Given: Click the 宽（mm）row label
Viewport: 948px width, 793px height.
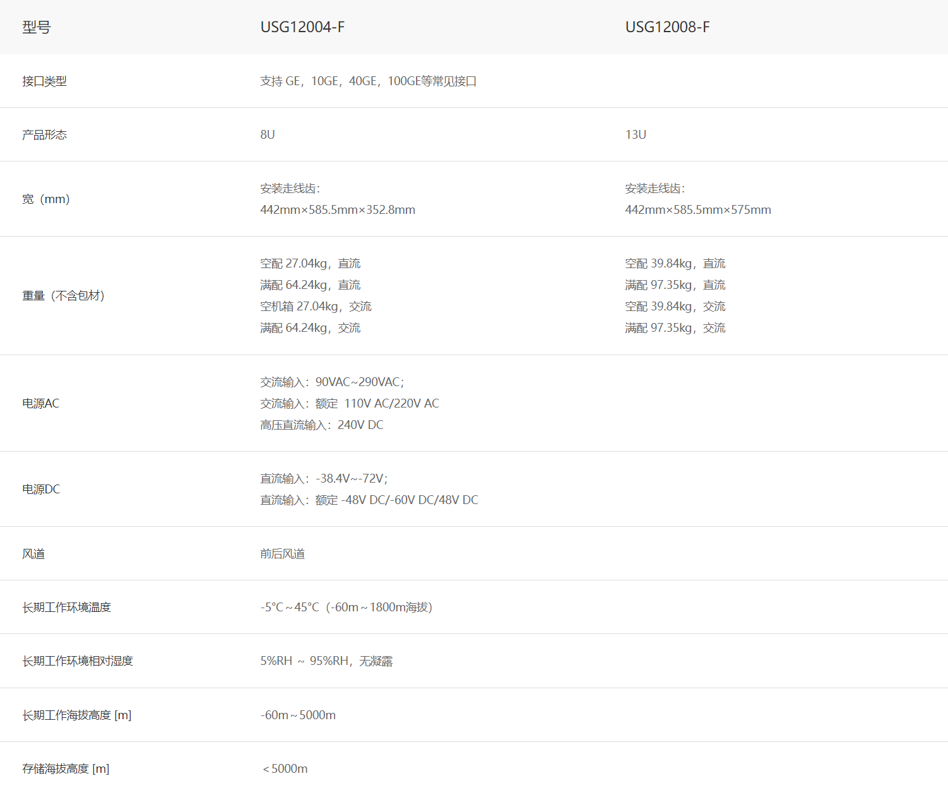Looking at the screenshot, I should coord(46,199).
